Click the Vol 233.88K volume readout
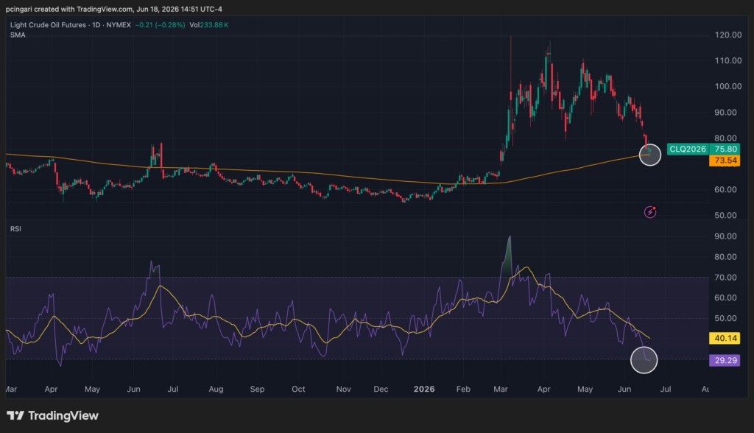754x433 pixels. [208, 25]
